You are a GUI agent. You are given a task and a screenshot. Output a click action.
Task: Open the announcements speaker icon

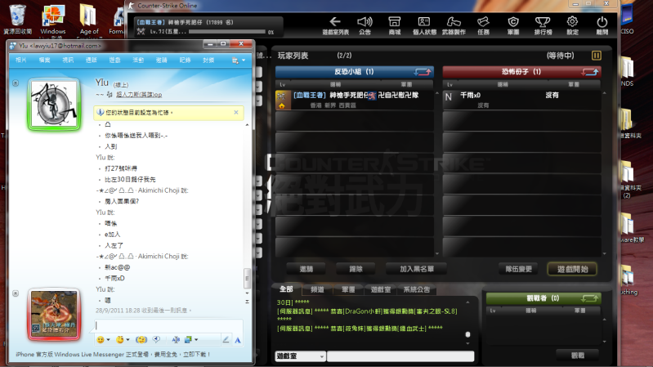pos(365,25)
